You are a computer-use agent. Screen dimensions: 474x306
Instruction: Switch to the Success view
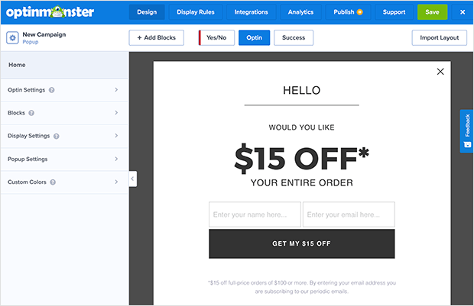pos(294,37)
